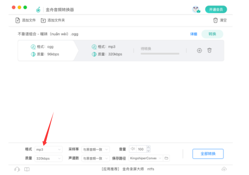249x175 pixels.
Task: Click the source 格式 ogg music icon
Action: (x=33, y=47)
